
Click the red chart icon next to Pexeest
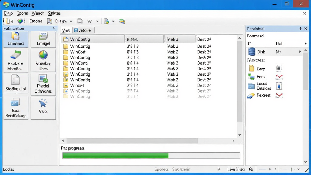click(279, 95)
